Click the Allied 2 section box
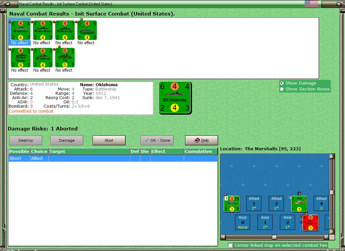Screen dimensions: 345x251 (276, 203)
